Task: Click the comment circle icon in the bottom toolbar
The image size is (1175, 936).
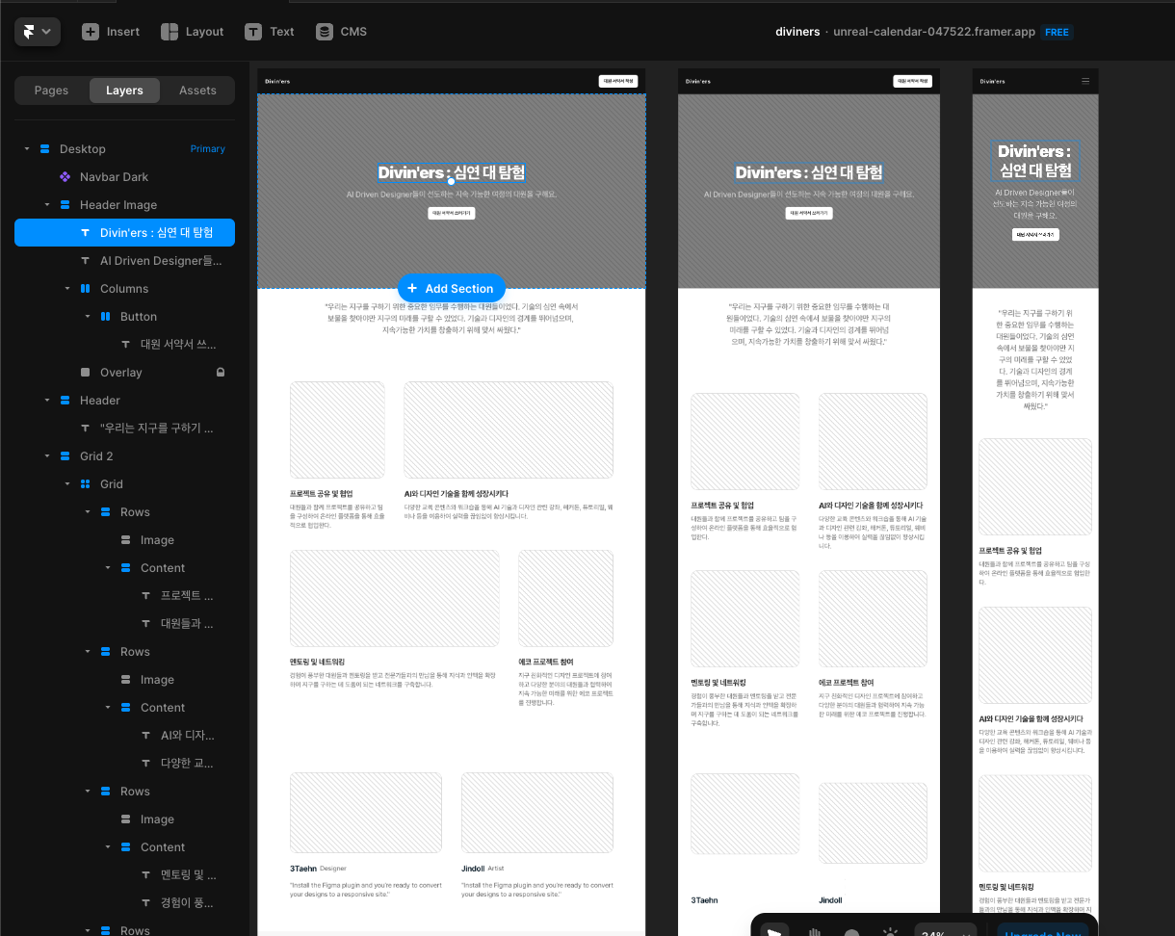Action: tap(852, 932)
